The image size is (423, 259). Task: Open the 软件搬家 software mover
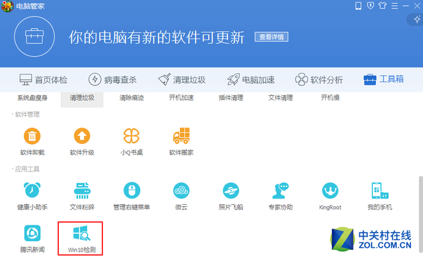click(181, 141)
